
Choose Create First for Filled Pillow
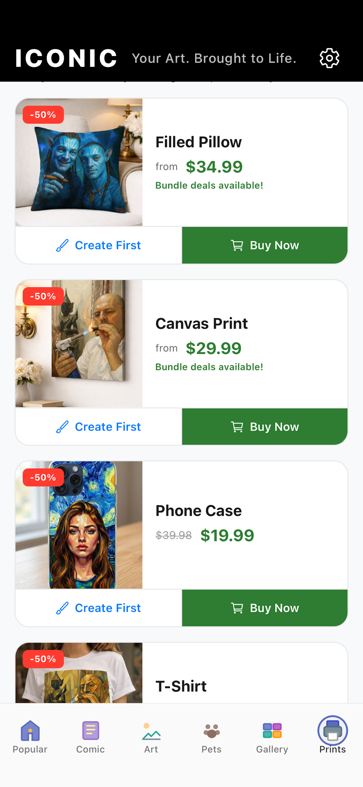click(98, 245)
